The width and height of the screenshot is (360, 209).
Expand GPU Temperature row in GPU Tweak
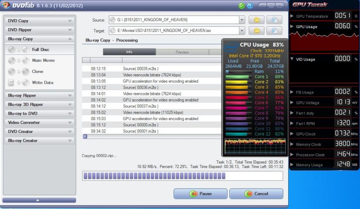pyautogui.click(x=292, y=16)
